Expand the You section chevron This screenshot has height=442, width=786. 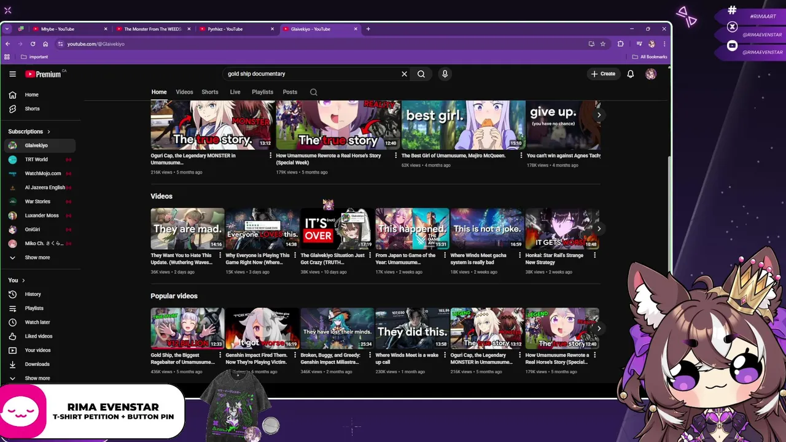tap(23, 281)
